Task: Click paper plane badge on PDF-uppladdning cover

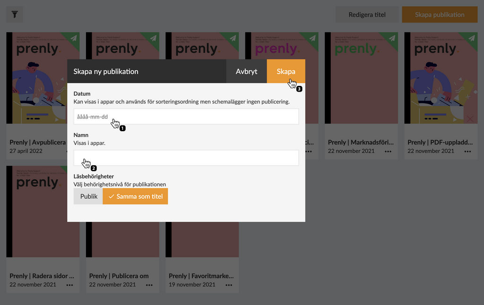Action: (x=470, y=38)
